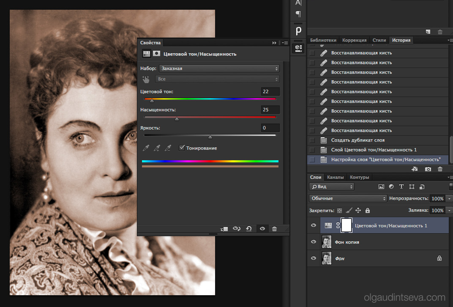Image resolution: width=453 pixels, height=307 pixels.
Task: Pick the add-to-sample eyedropper
Action: pos(157,148)
